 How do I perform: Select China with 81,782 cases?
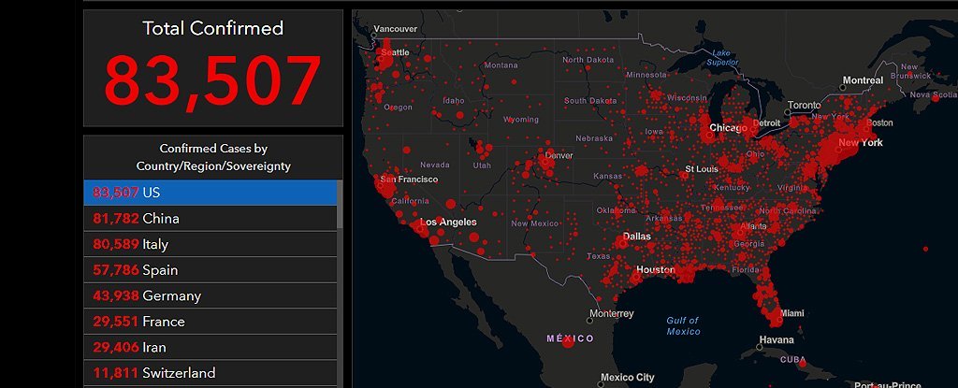pyautogui.click(x=210, y=219)
